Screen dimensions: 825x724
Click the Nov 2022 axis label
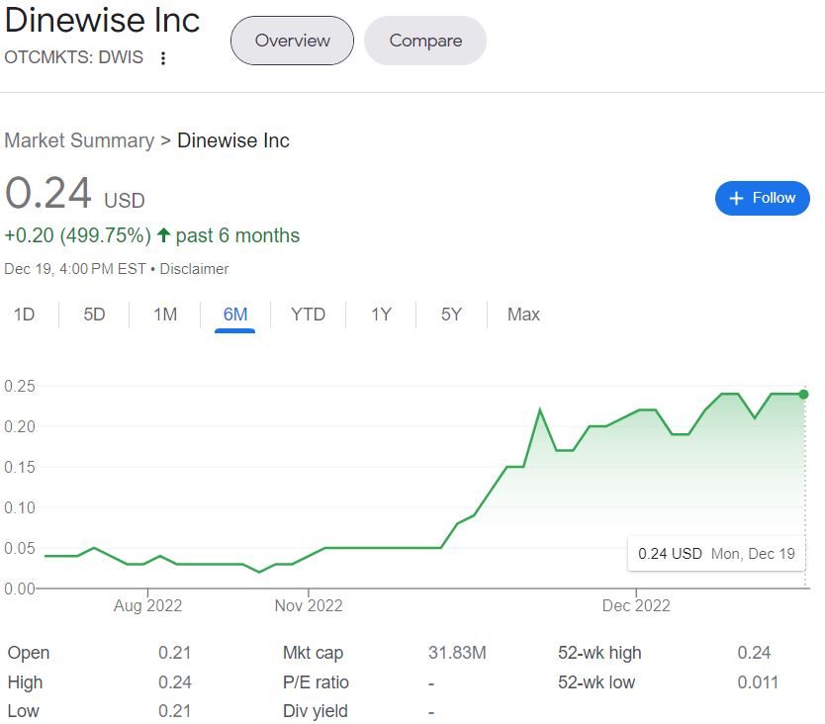(x=309, y=605)
